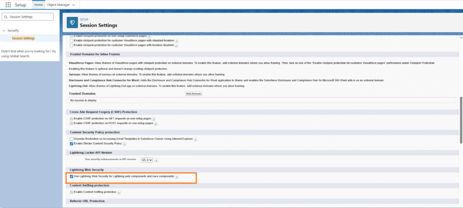Click info icon next to Content Sniffing protection
The height and width of the screenshot is (208, 463).
pos(119,192)
